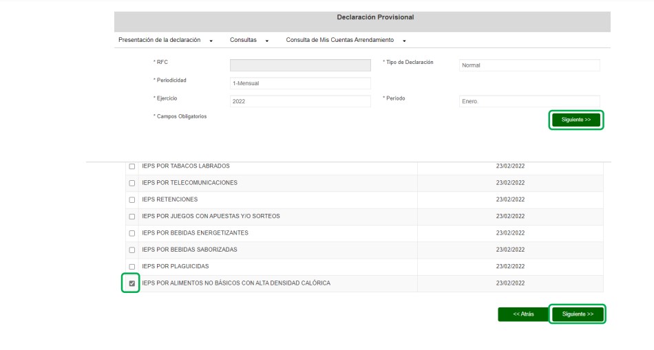Click the RFC input field
654x350 pixels.
tap(300, 65)
